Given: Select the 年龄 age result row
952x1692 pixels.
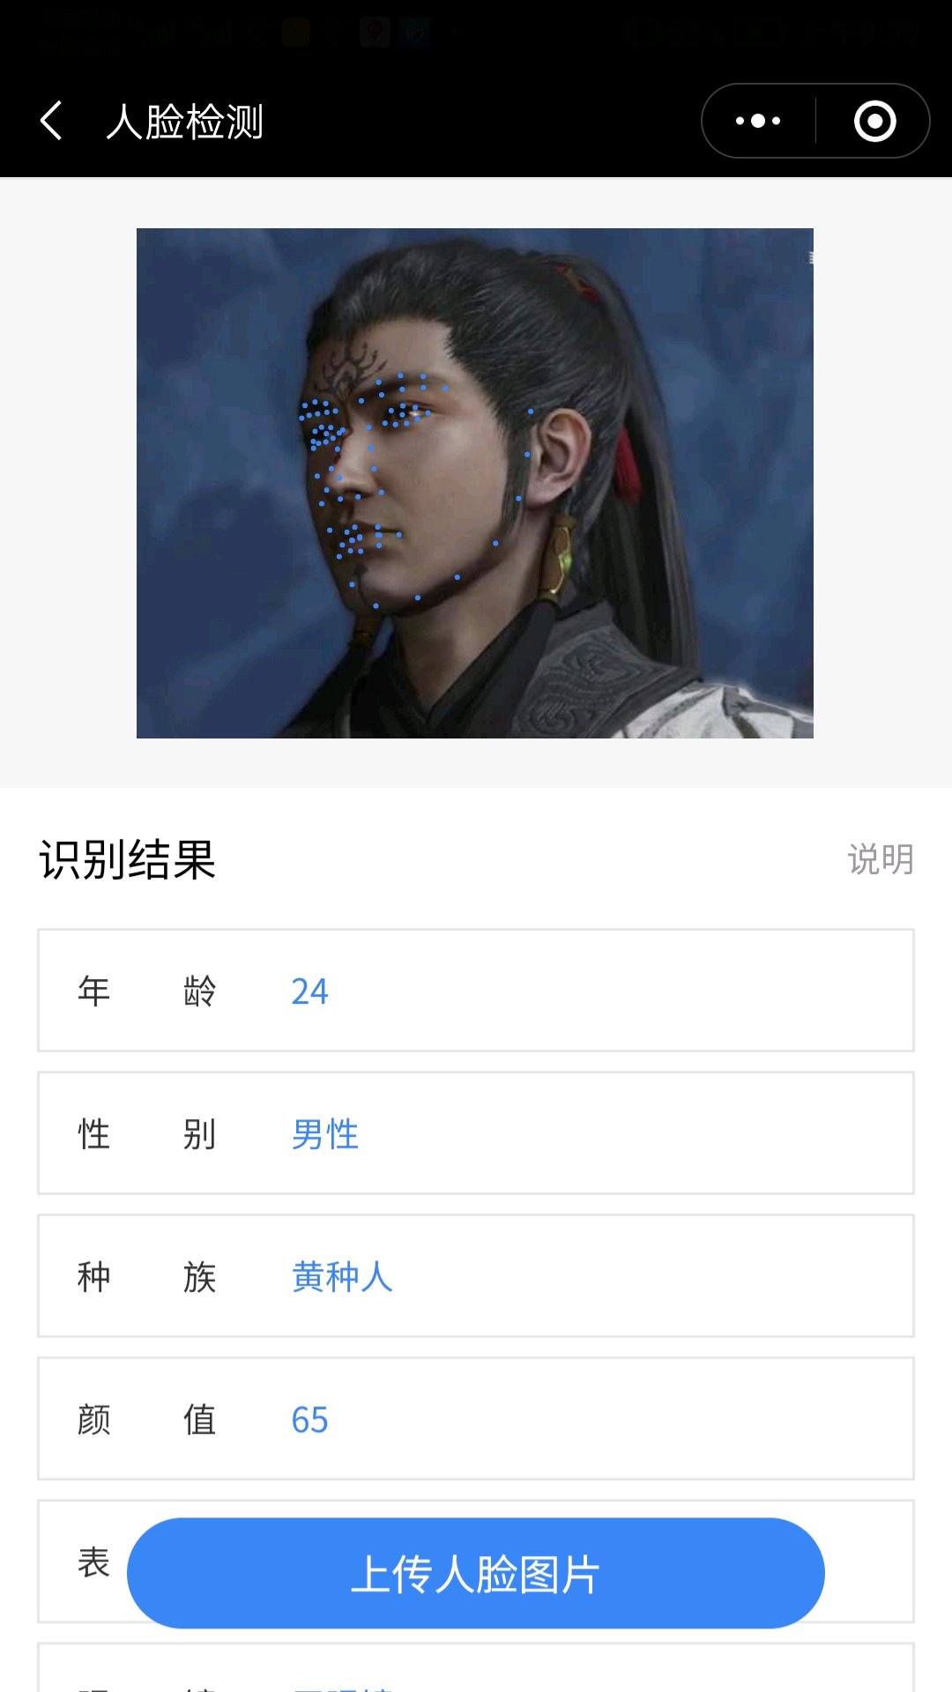Looking at the screenshot, I should click(x=476, y=991).
